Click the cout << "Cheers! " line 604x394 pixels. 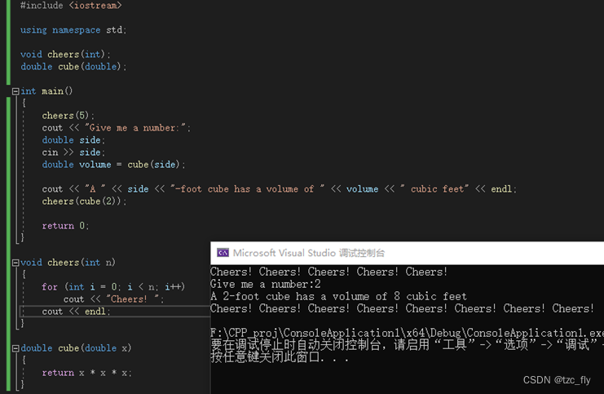point(113,299)
